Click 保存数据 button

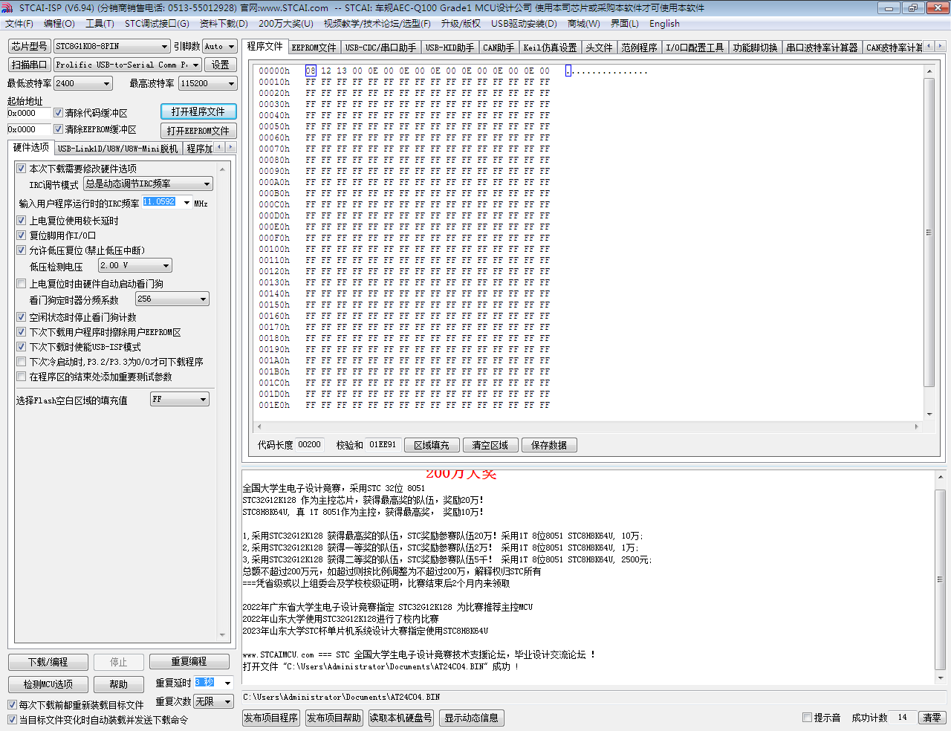549,445
